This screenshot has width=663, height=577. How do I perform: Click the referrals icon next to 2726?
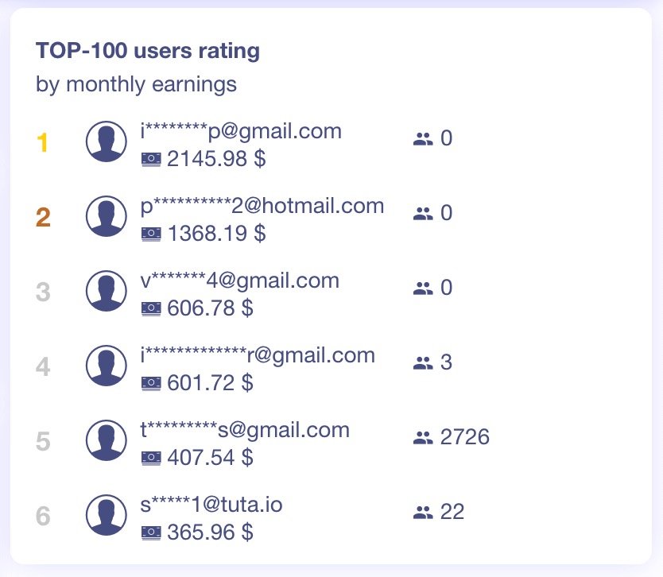pos(423,437)
